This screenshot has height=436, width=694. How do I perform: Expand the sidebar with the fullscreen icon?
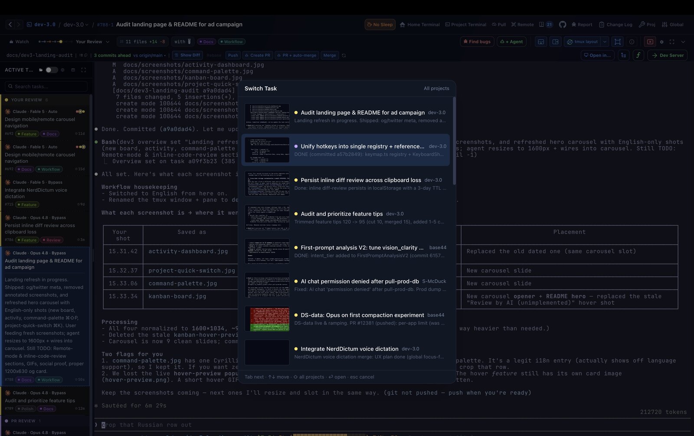coord(83,70)
